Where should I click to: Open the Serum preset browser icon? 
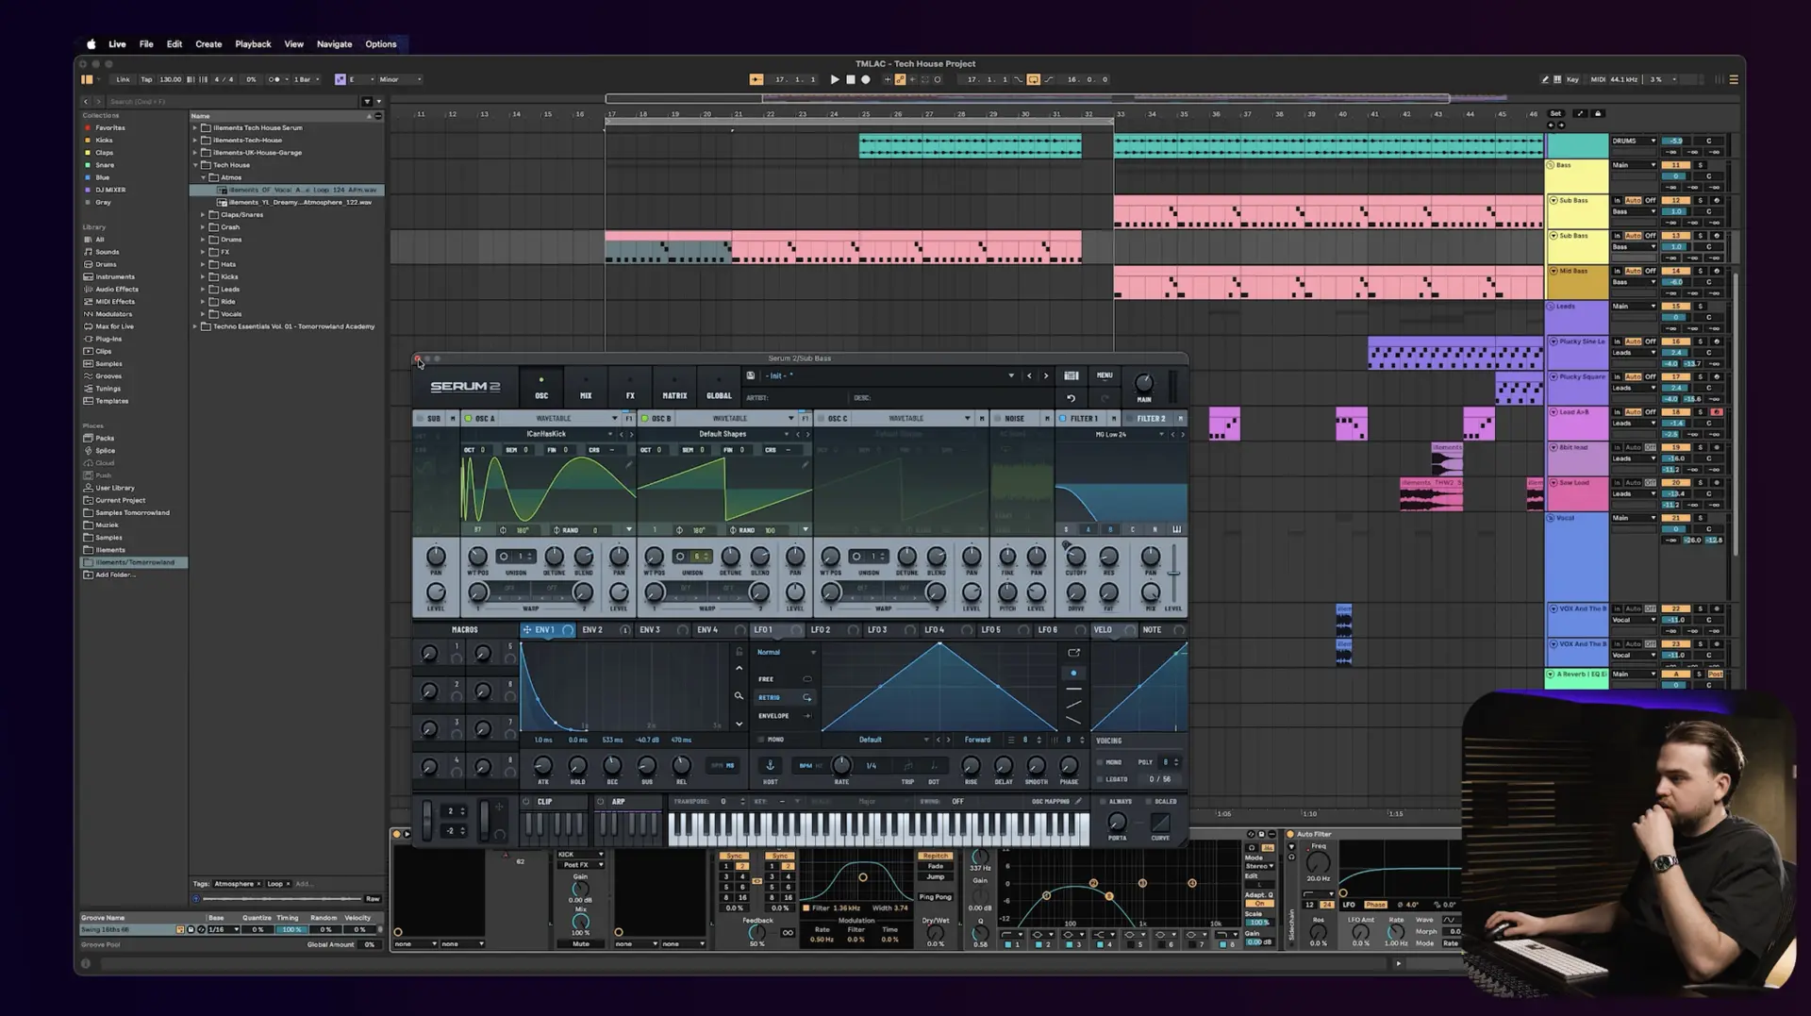coord(1072,375)
